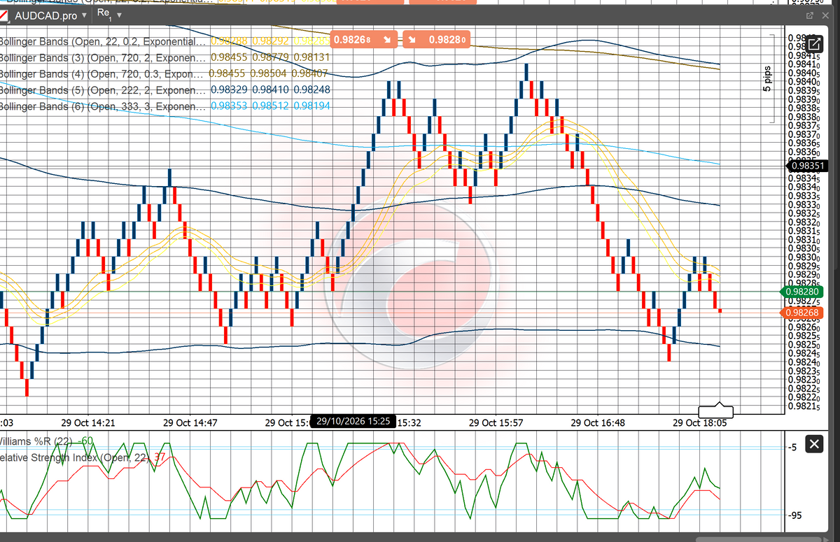Screen dimensions: 840x542
Task: Select the Bollinger Bands (6) indicator label
Action: pos(103,106)
